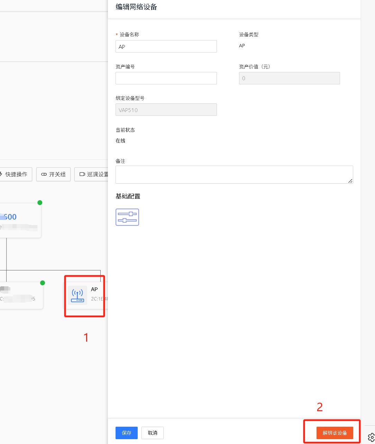This screenshot has width=375, height=444.
Task: Click the 绑定设备型号 field showing VAP510
Action: (166, 110)
